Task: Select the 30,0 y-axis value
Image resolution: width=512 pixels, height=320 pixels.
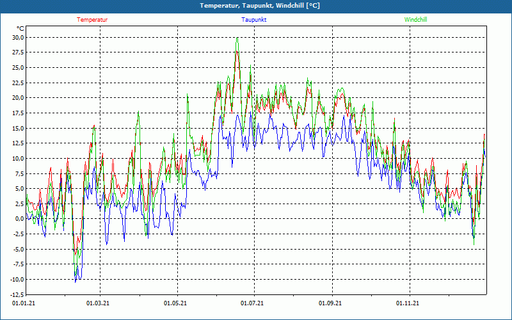Action: pos(18,38)
